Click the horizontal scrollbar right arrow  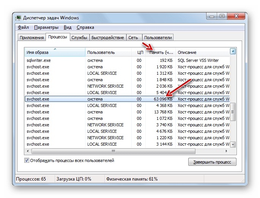(226, 151)
